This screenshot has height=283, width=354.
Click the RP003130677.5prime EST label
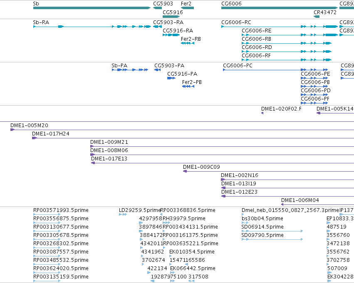[x=61, y=227]
